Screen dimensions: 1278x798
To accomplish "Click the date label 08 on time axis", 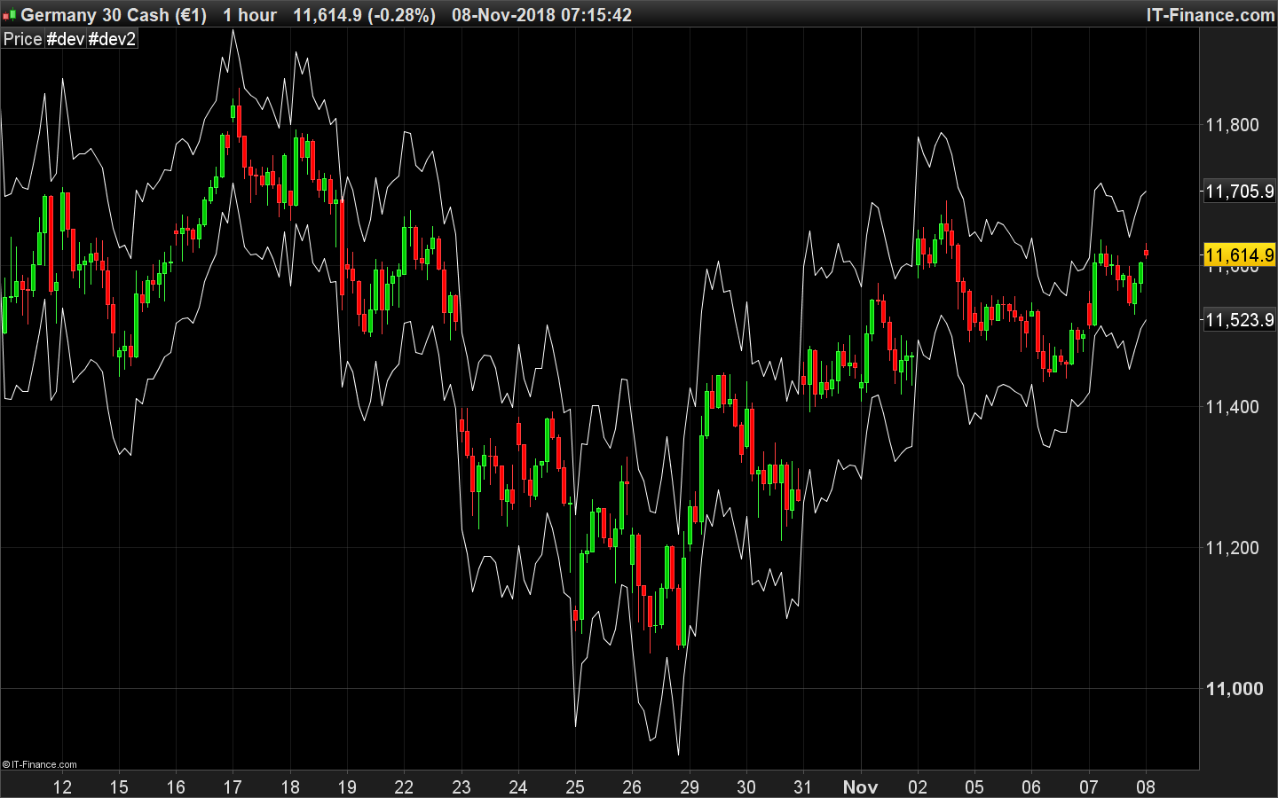I will (1146, 786).
